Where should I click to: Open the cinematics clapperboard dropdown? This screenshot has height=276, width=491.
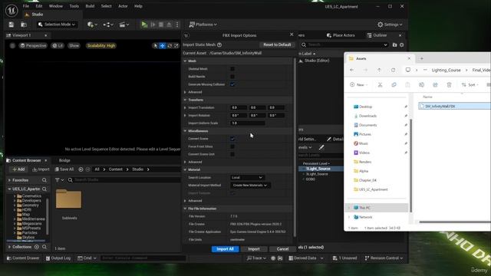pyautogui.click(x=124, y=25)
